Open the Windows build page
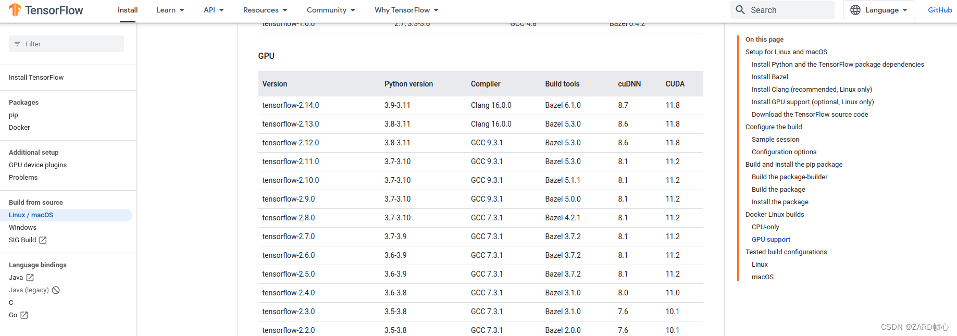 pyautogui.click(x=23, y=228)
